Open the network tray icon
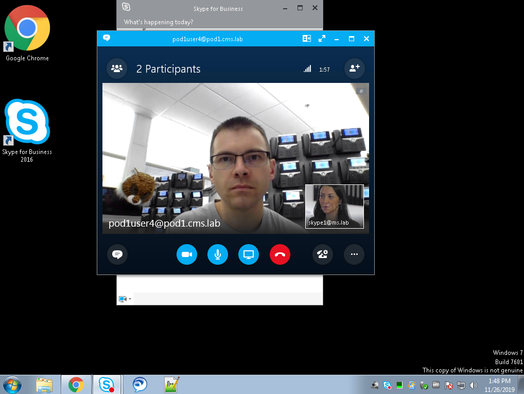The height and width of the screenshot is (394, 524). coord(461,385)
